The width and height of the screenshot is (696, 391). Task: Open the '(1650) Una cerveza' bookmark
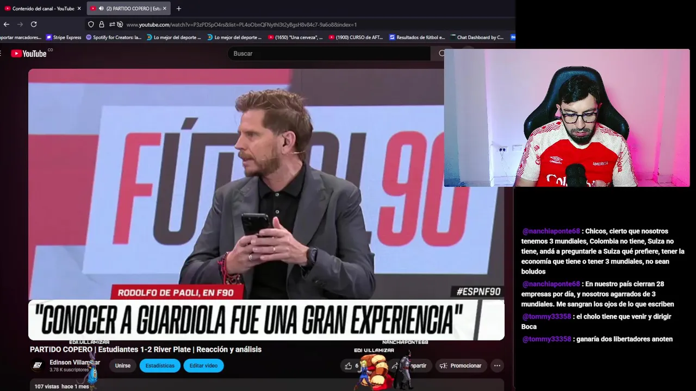click(x=295, y=37)
